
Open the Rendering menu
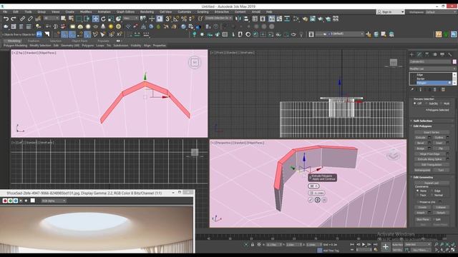click(147, 12)
